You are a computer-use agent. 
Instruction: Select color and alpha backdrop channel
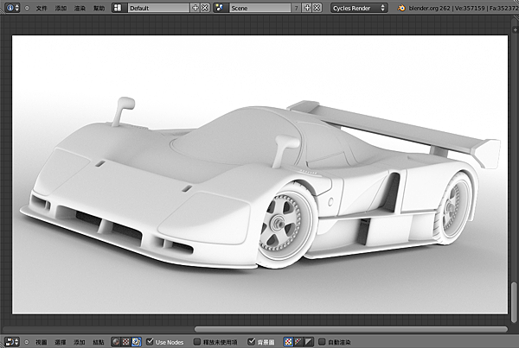[x=288, y=342]
